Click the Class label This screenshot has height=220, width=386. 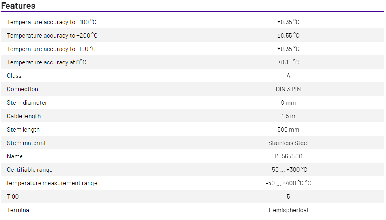point(14,76)
